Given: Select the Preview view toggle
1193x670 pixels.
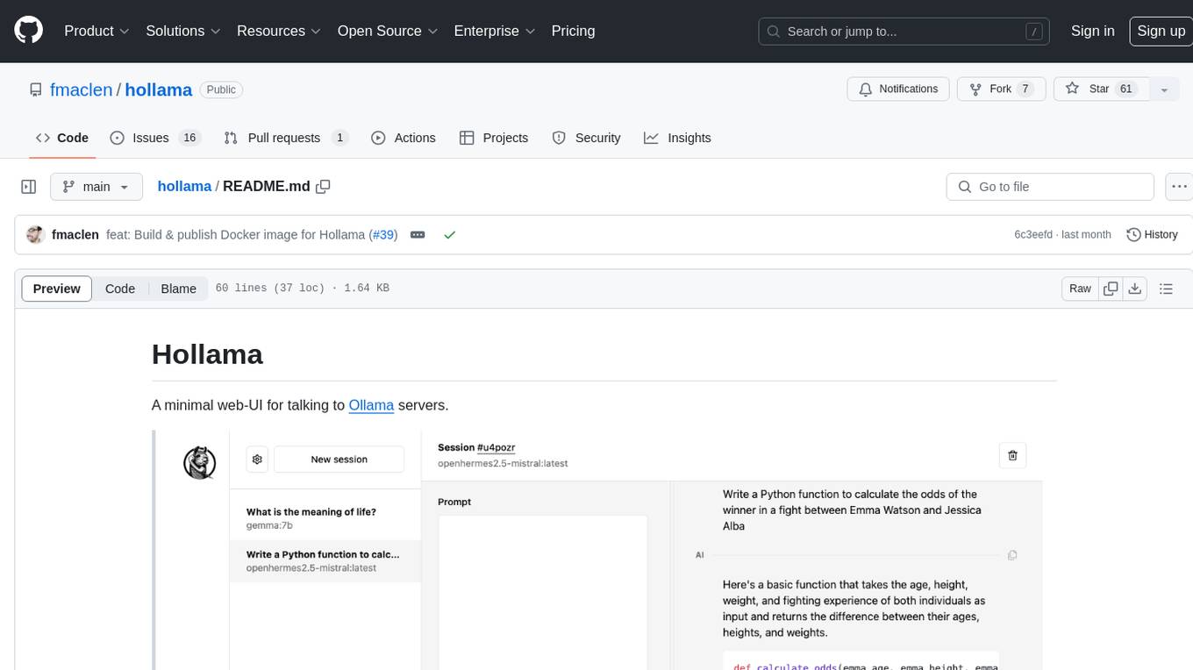Looking at the screenshot, I should click(57, 289).
